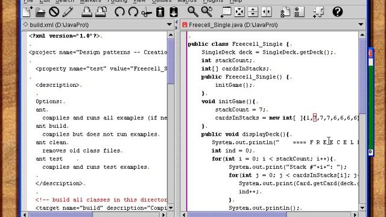386x217 pixels.
Task: Open the Search menu
Action: click(x=65, y=1)
